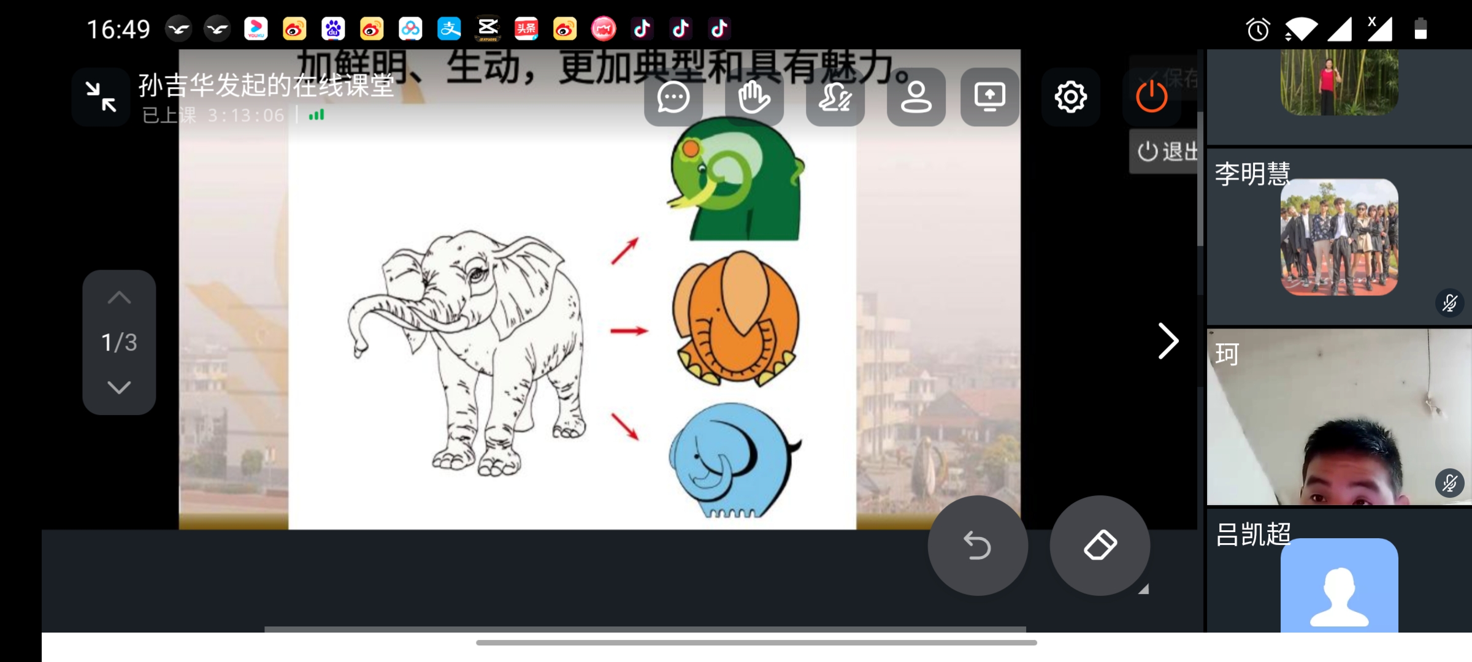Expand eraser options corner triangle
This screenshot has height=662, width=1472.
1143,589
